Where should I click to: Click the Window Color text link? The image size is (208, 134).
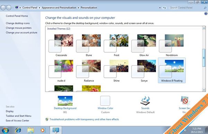coord(105,108)
